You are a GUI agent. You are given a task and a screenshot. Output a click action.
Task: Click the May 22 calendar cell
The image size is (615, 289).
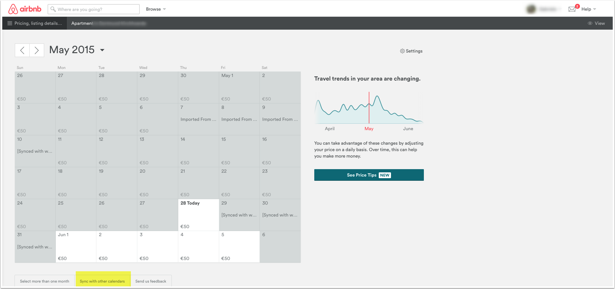point(239,183)
